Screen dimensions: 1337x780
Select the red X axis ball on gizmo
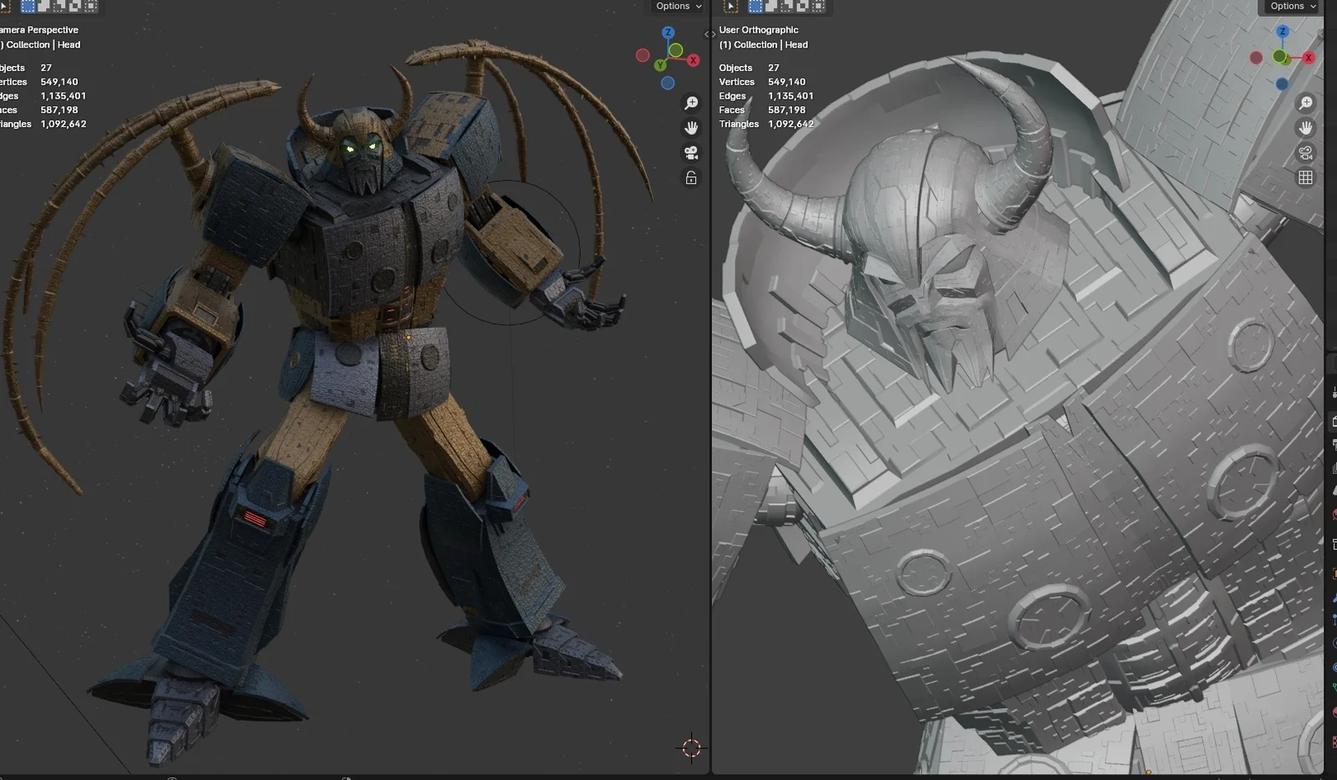pyautogui.click(x=694, y=59)
